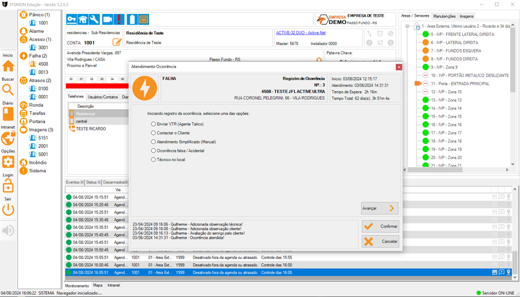The width and height of the screenshot is (520, 297).
Task: Open Opções gear icon in sidebar
Action: coord(8,162)
